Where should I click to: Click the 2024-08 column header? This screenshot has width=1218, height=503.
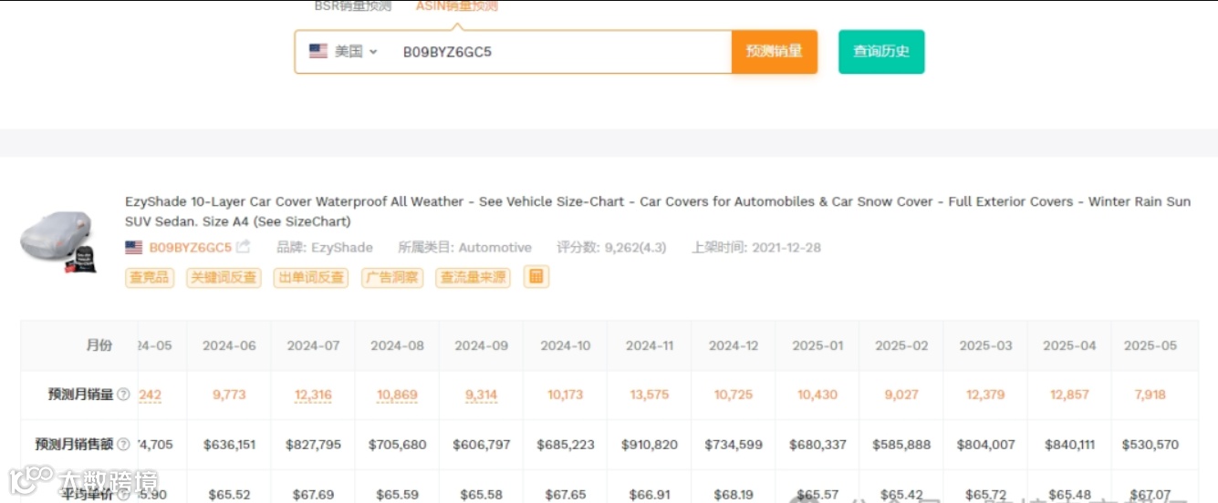[x=397, y=345]
